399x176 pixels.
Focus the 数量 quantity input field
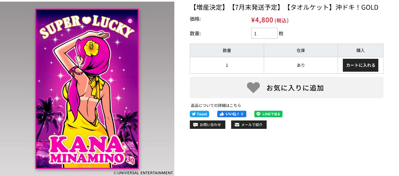click(264, 33)
